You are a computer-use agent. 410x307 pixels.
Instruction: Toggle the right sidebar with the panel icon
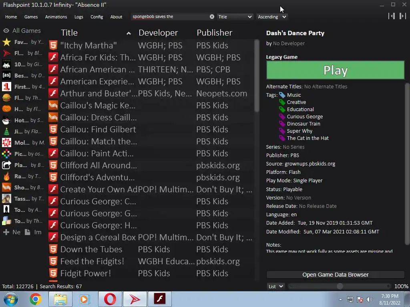[403, 16]
